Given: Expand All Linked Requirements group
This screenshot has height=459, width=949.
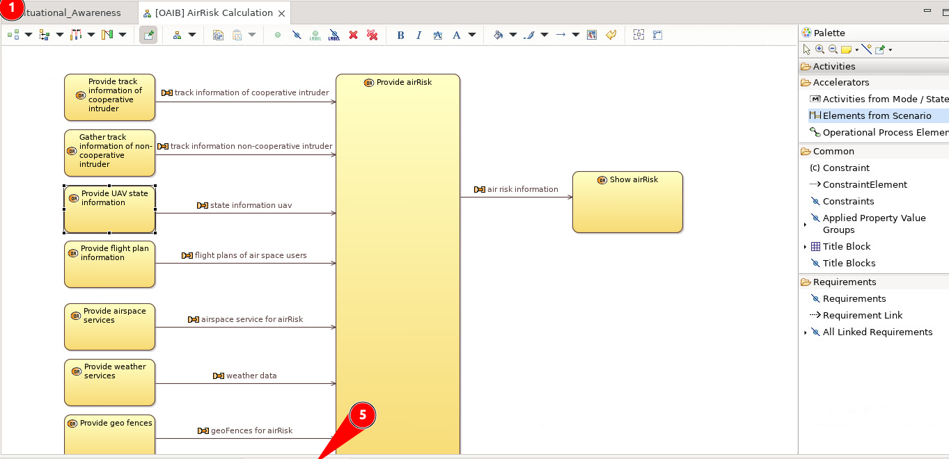Looking at the screenshot, I should click(805, 332).
